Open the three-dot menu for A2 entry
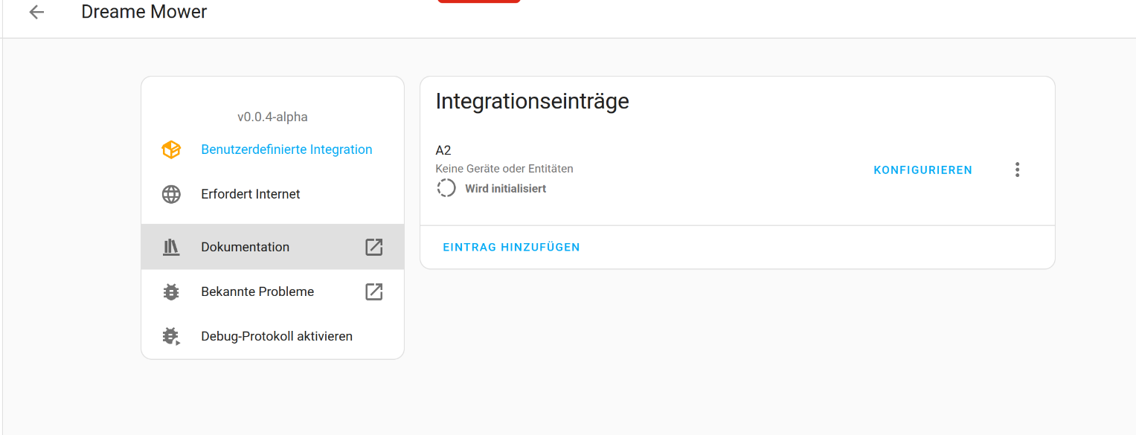Image resolution: width=1136 pixels, height=435 pixels. click(1018, 170)
